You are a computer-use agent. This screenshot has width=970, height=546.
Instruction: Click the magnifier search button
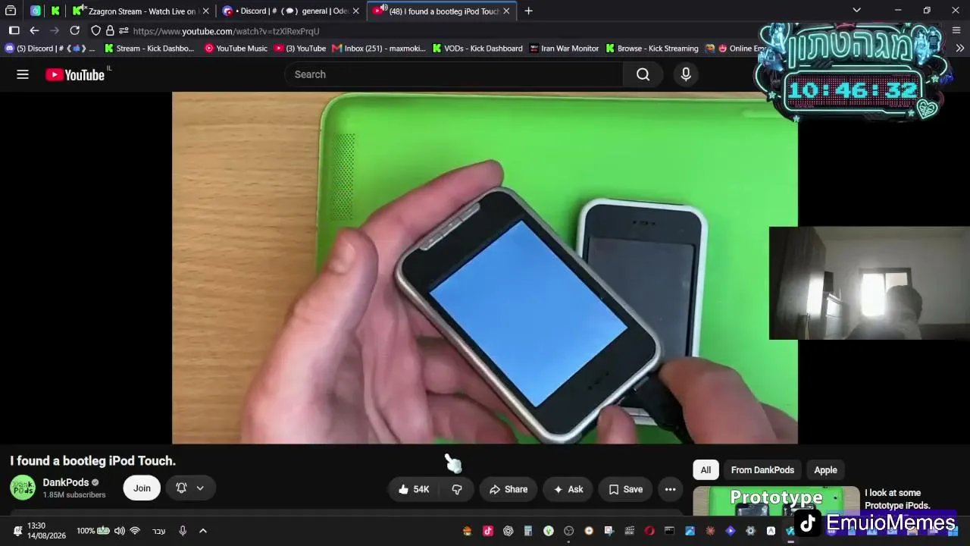[643, 74]
